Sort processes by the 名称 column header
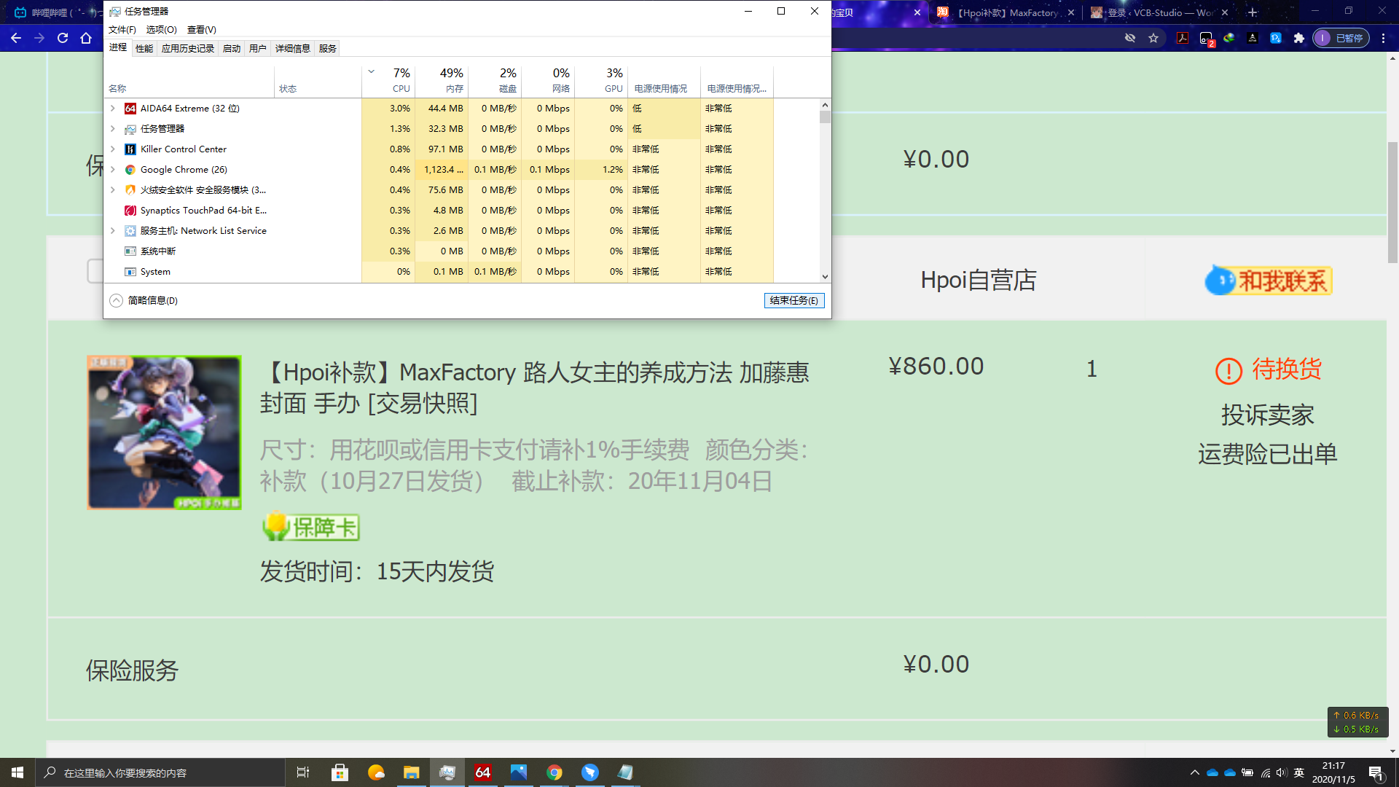Image resolution: width=1399 pixels, height=787 pixels. pyautogui.click(x=189, y=80)
